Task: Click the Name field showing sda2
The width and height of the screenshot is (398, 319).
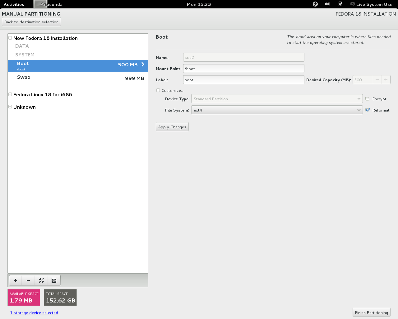Action: point(244,57)
